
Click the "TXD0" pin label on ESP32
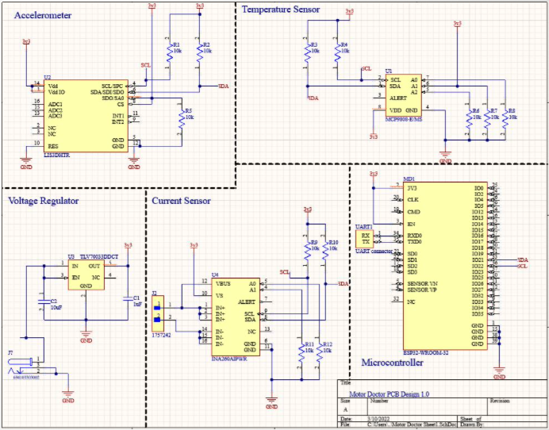point(415,242)
